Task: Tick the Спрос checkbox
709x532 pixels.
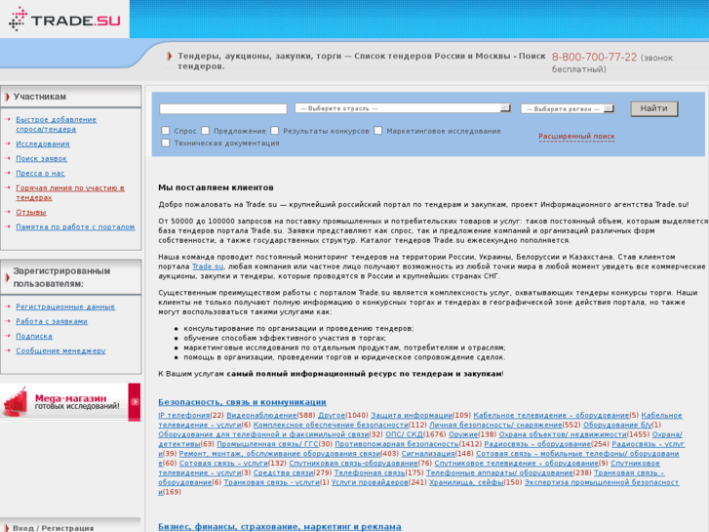Action: tap(166, 131)
